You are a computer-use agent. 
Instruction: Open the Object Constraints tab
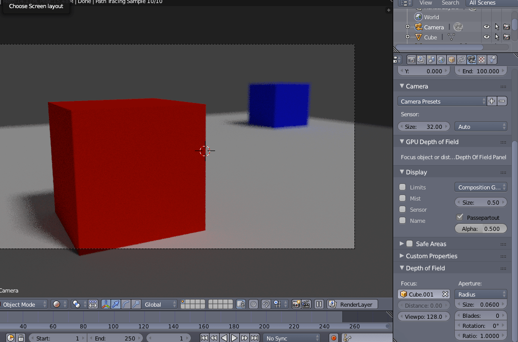(460, 59)
